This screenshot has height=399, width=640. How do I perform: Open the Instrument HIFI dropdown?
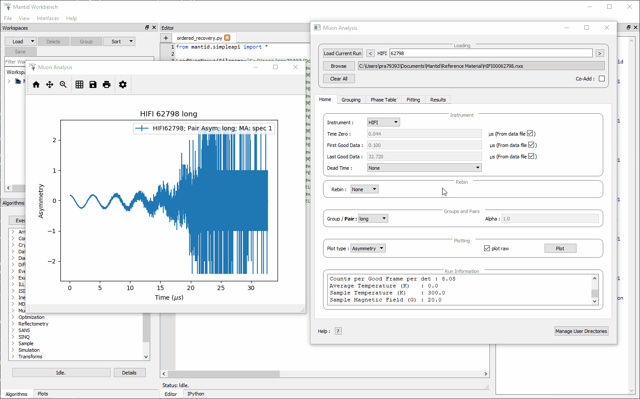click(383, 122)
